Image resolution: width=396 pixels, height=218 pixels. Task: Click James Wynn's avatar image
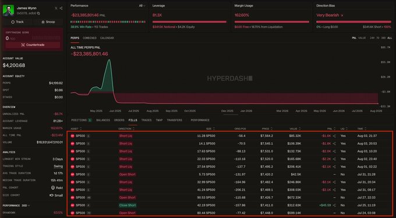point(8,10)
